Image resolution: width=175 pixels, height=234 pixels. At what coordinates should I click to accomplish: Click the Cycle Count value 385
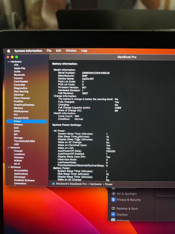click(77, 116)
